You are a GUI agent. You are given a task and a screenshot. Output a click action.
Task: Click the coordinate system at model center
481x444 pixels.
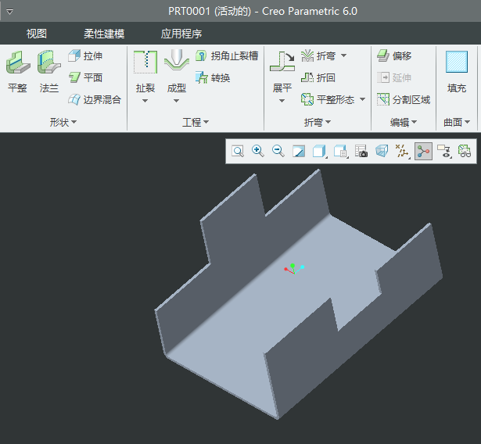(294, 269)
